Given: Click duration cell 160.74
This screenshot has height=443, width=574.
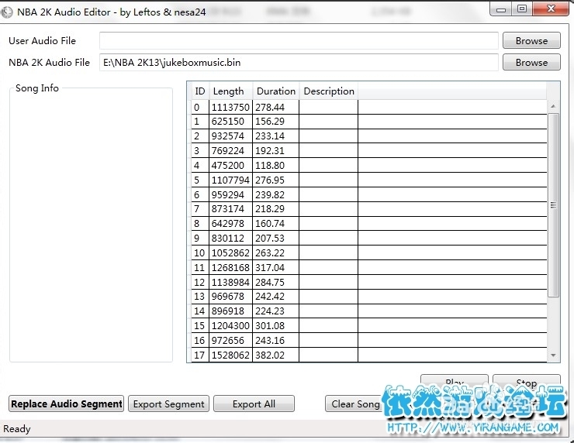Looking at the screenshot, I should pyautogui.click(x=275, y=223).
